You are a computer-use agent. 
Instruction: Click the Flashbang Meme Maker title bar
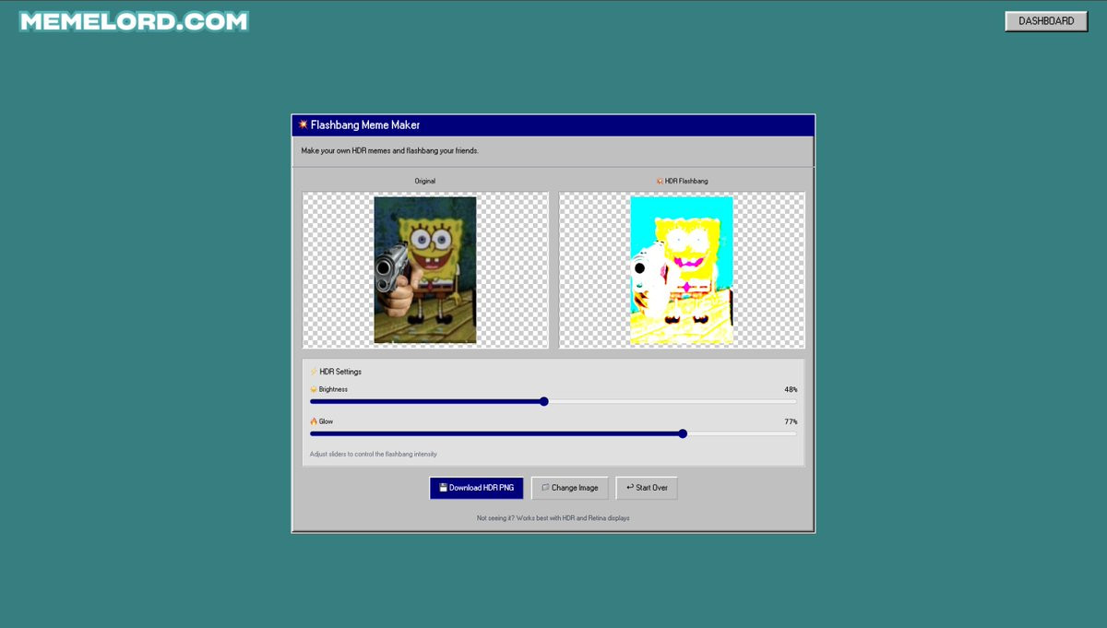(x=553, y=124)
